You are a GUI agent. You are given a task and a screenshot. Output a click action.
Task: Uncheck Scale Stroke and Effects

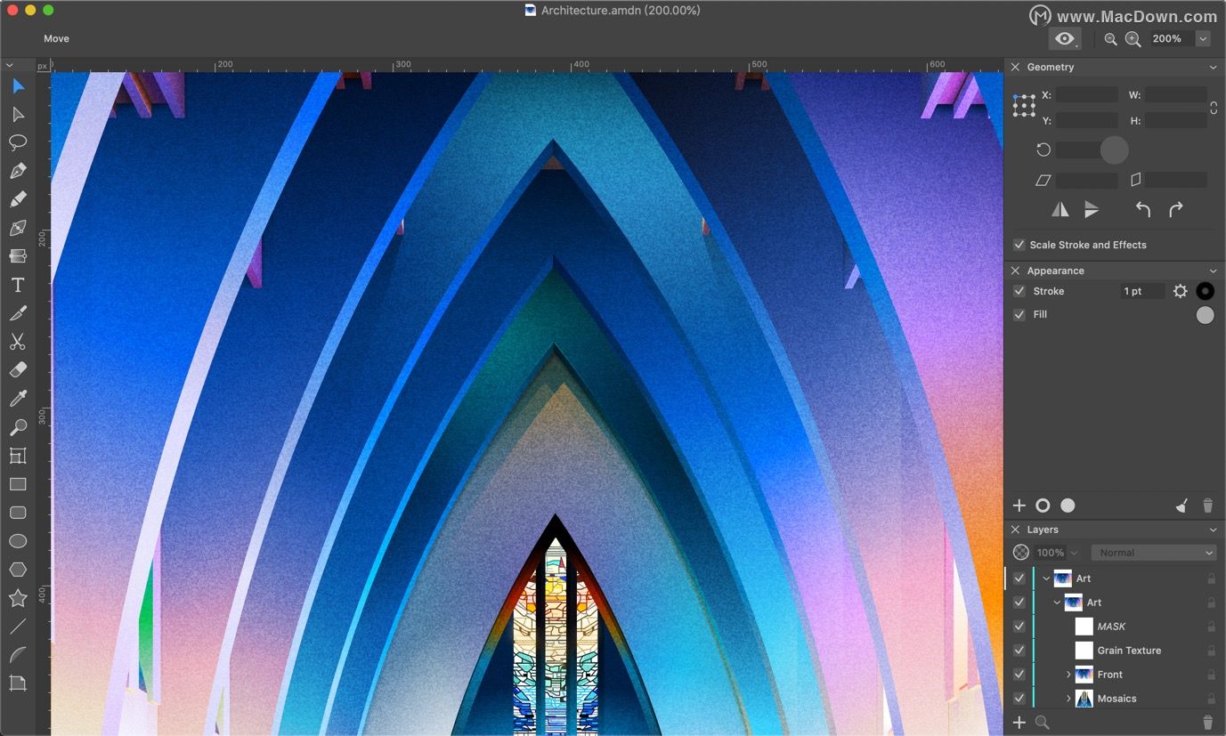pyautogui.click(x=1019, y=245)
